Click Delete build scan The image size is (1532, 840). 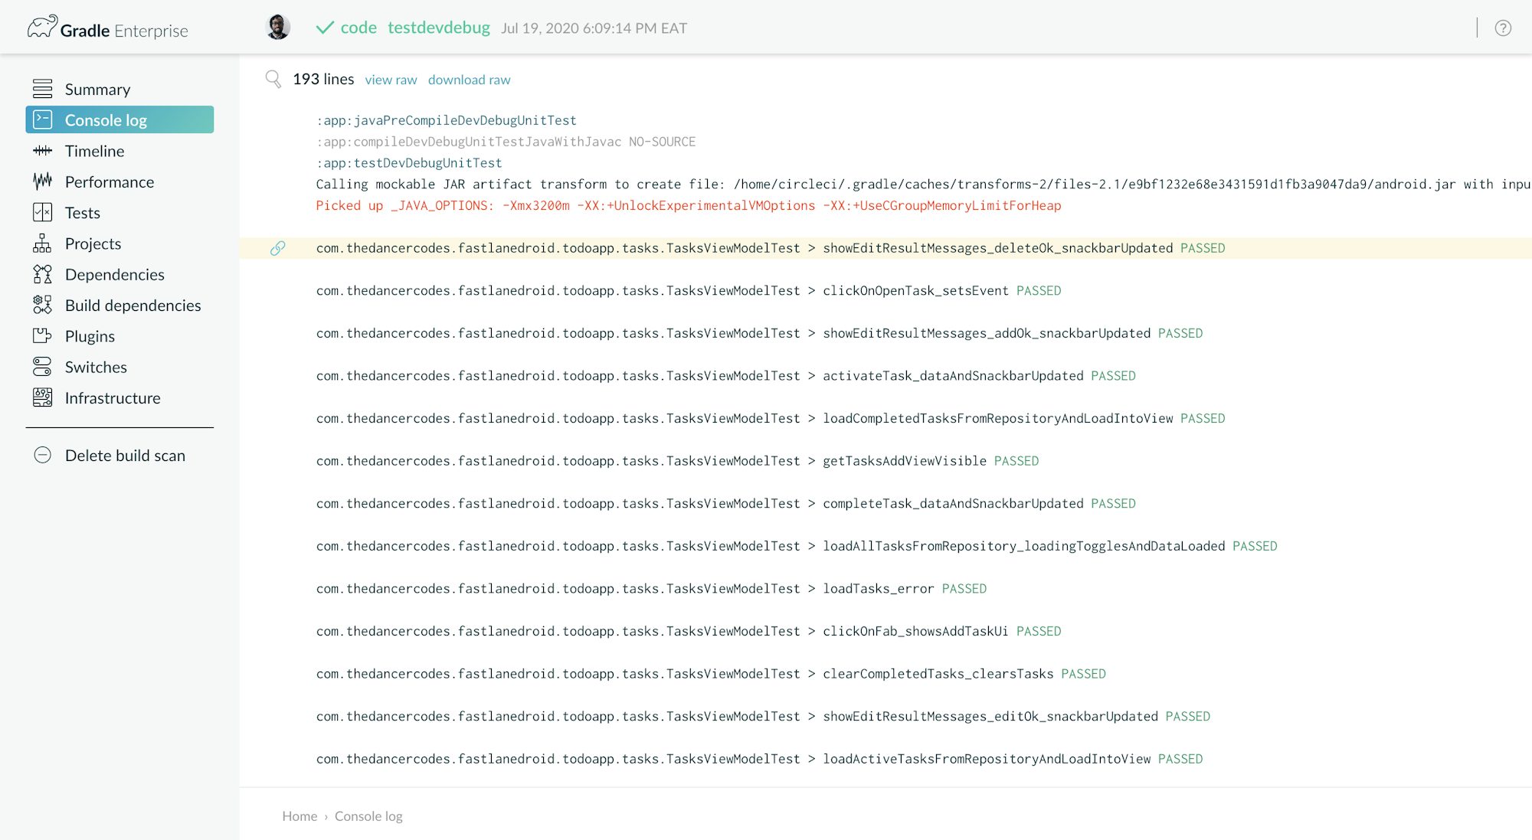[125, 455]
